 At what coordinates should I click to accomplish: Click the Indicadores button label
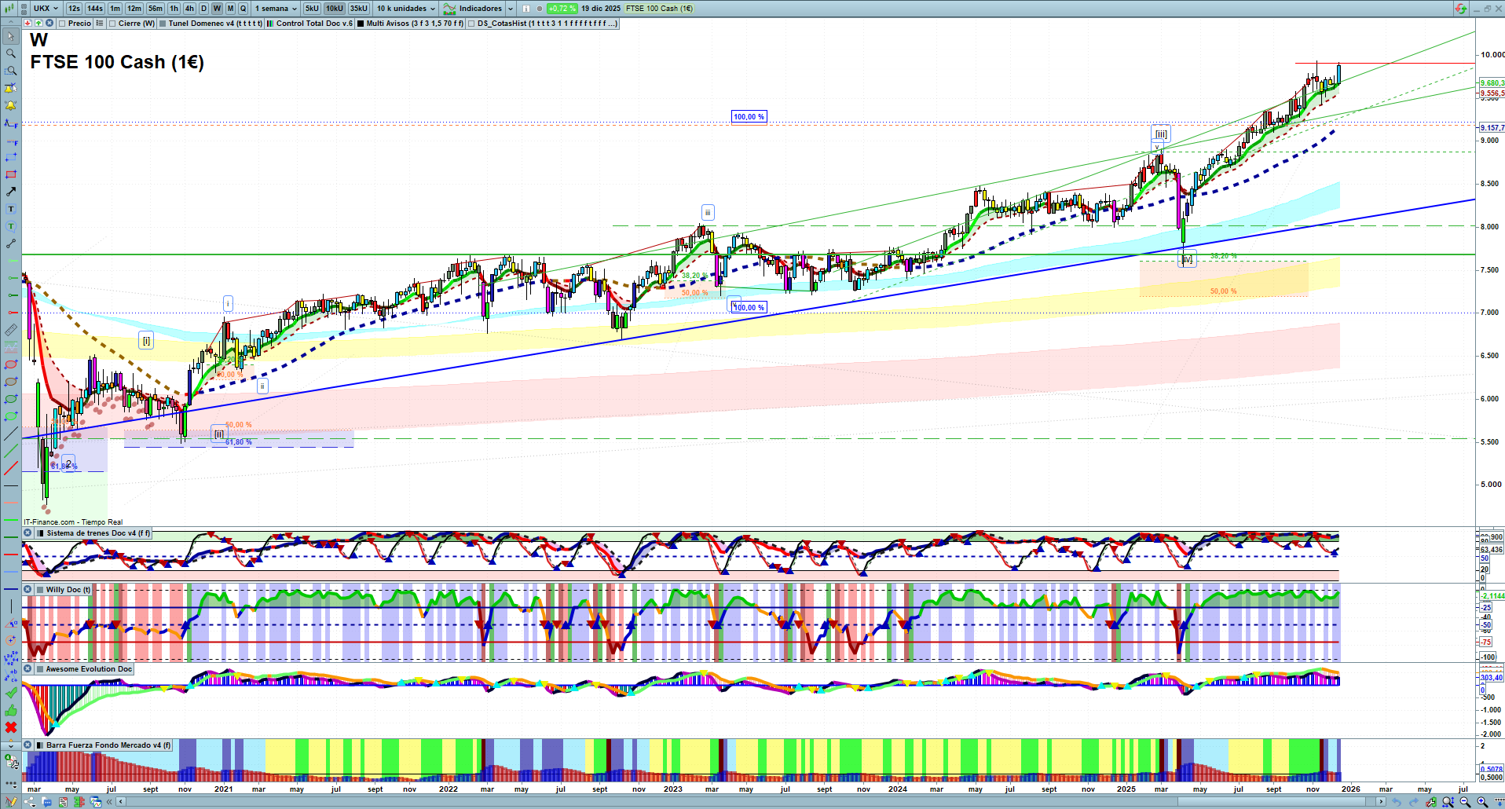point(481,9)
